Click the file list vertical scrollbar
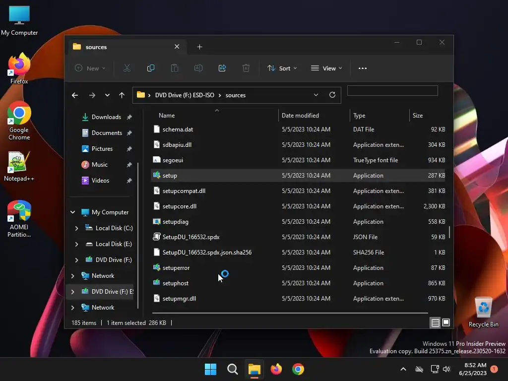 (x=449, y=232)
